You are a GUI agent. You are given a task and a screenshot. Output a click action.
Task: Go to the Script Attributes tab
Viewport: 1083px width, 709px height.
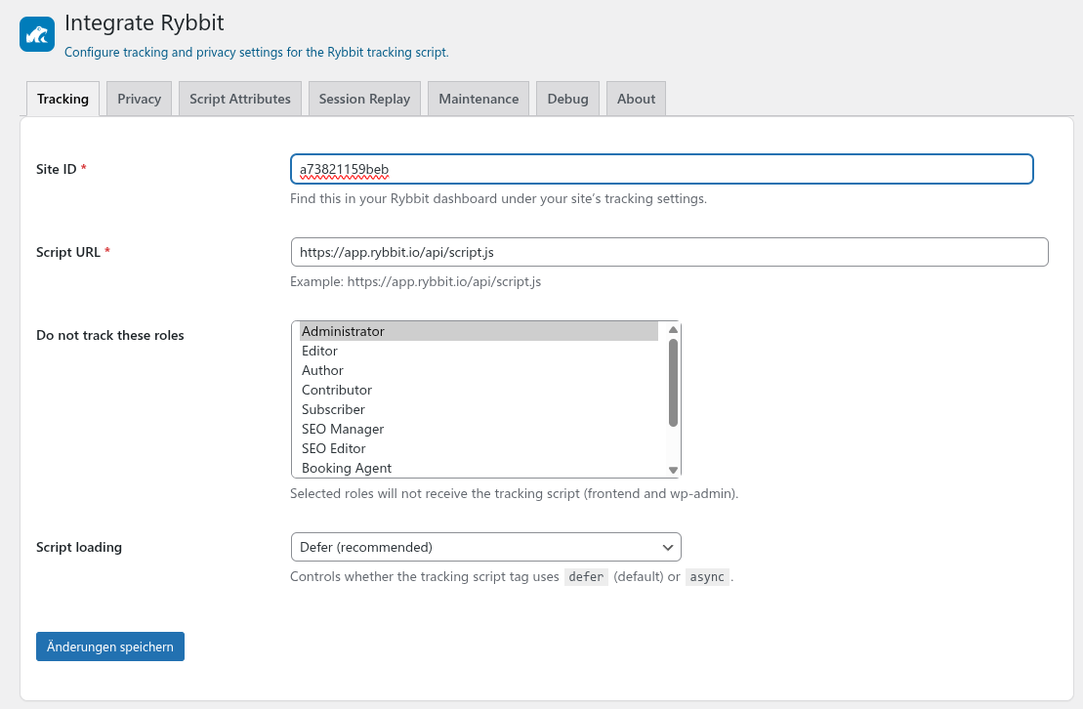click(239, 99)
